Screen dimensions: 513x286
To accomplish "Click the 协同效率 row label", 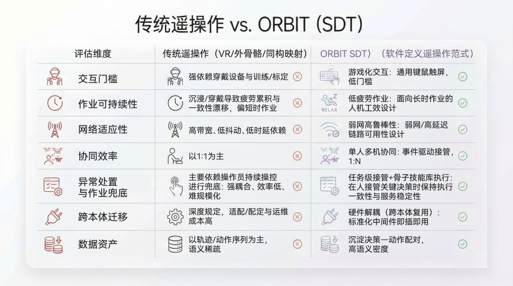I will pos(98,156).
